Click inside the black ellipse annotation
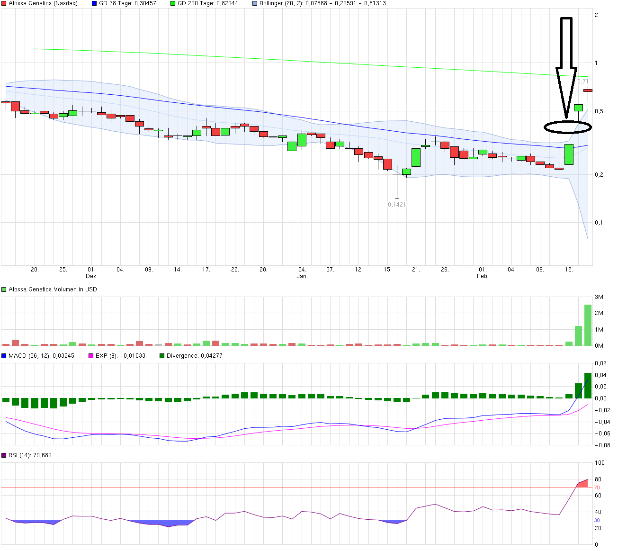This screenshot has height=551, width=618. pos(567,127)
